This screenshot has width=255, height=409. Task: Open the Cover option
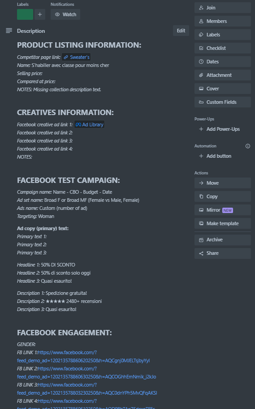pos(222,89)
